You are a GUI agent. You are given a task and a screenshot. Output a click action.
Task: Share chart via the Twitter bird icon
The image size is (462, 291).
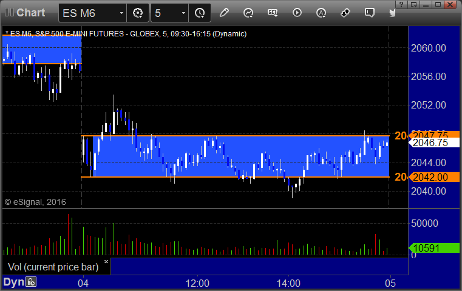coord(392,13)
